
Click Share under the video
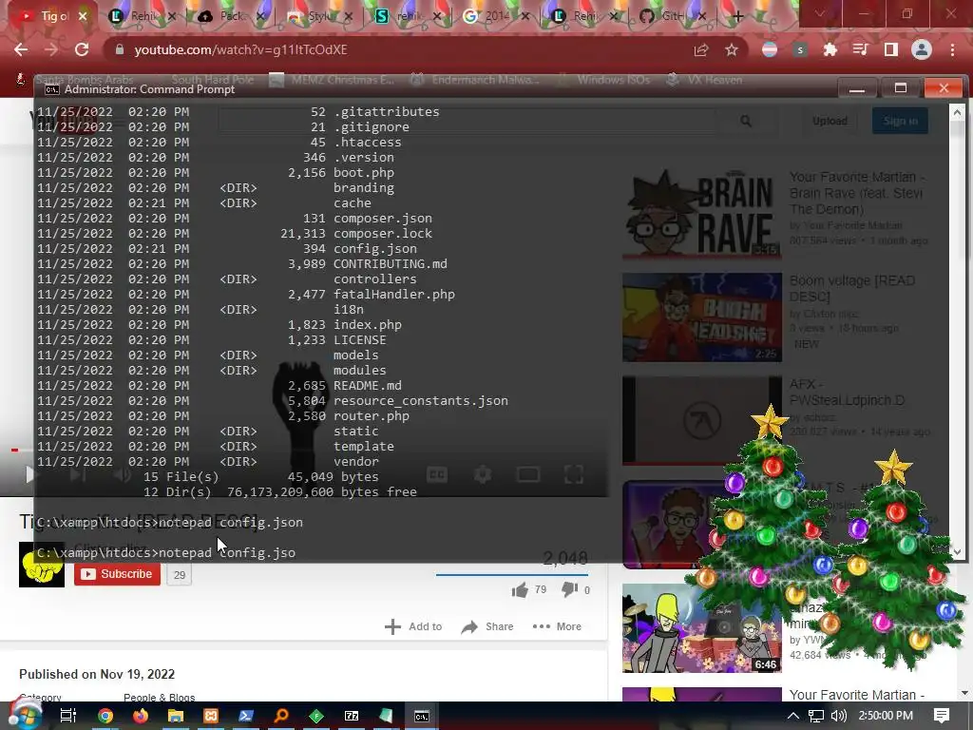click(x=487, y=626)
